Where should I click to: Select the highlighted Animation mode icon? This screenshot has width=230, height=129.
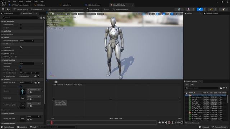click(200, 9)
